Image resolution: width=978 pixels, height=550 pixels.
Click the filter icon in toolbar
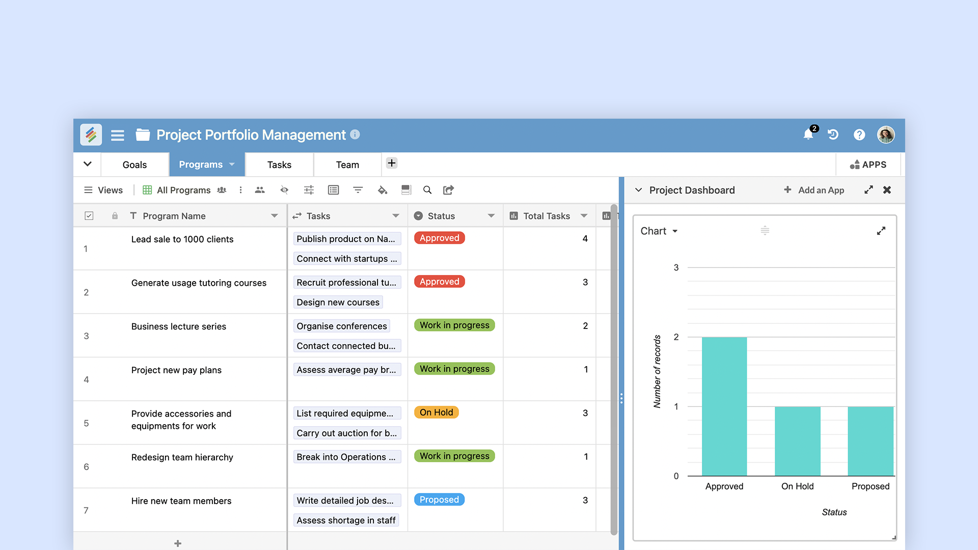tap(358, 190)
